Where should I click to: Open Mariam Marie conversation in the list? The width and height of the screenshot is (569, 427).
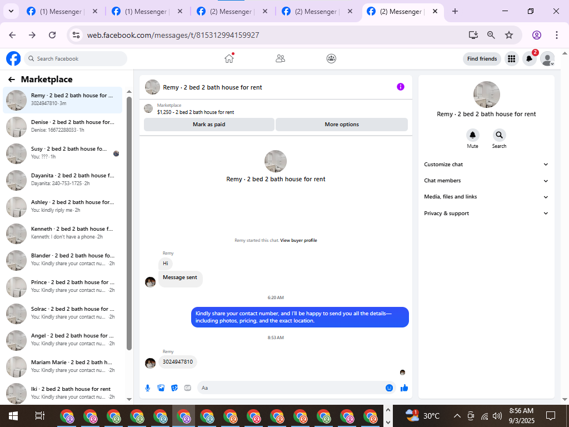62,366
